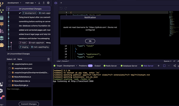Select commit 'dev database schema foundation'

35,26
